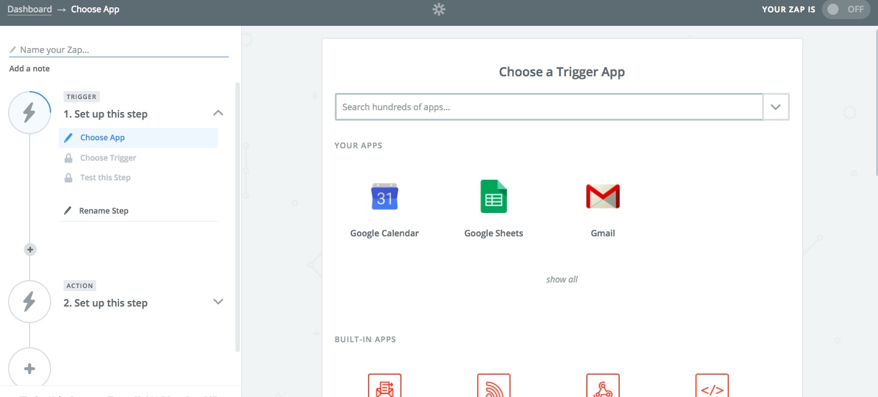Add a new step with bottom plus circle

30,369
